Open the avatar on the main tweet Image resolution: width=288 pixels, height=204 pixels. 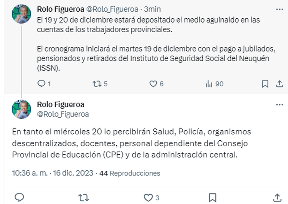[21, 109]
